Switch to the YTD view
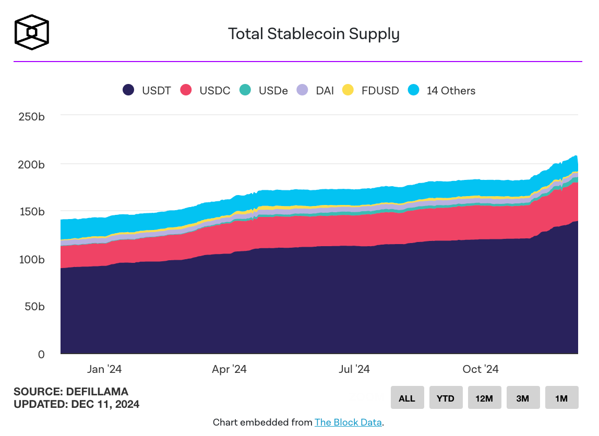 coord(446,397)
